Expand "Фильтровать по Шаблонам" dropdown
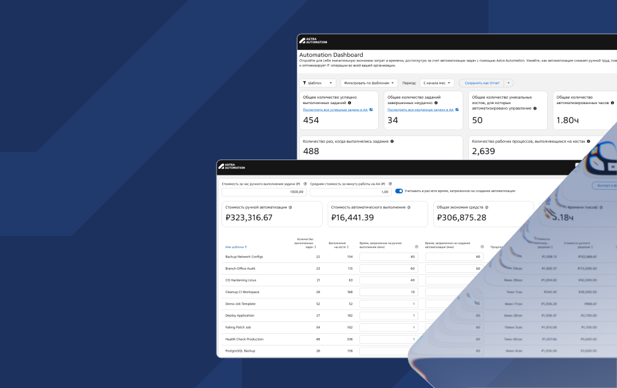 coord(369,83)
